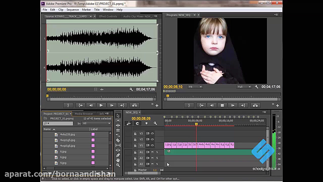Select the Hand tool
The image size is (323, 182).
118,160
